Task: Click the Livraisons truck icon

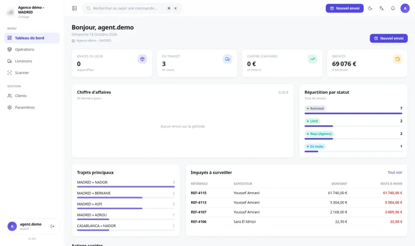Action: pyautogui.click(x=10, y=61)
